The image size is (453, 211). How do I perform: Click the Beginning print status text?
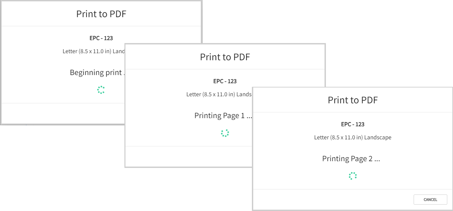point(97,72)
